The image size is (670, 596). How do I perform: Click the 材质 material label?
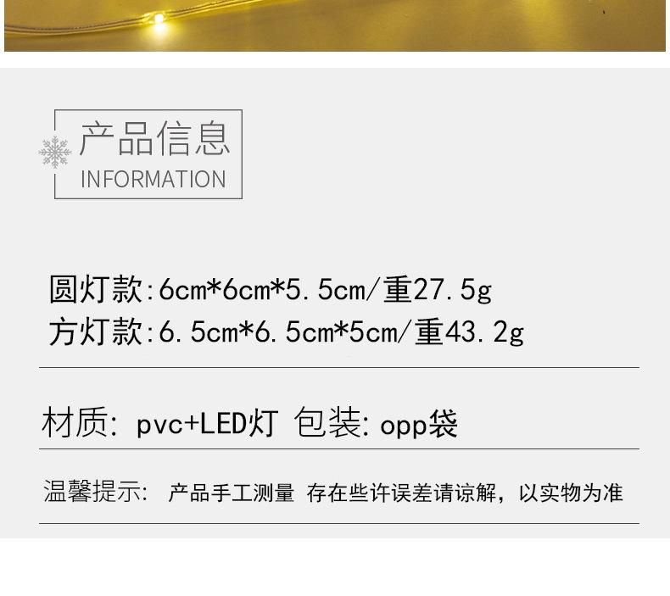pos(75,422)
